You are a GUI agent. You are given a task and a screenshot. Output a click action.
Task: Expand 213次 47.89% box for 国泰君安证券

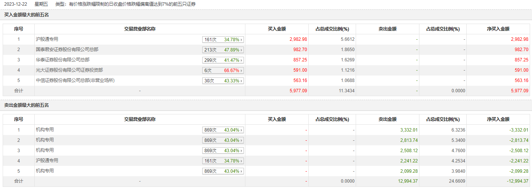223,50
